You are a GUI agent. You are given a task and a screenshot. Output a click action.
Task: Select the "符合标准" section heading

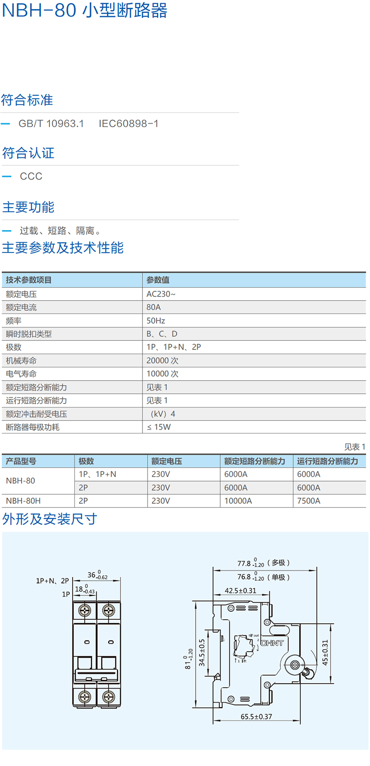(27, 100)
